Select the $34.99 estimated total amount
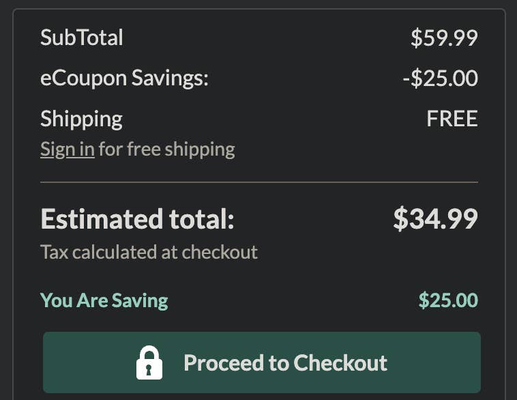517x400 pixels. tap(435, 219)
